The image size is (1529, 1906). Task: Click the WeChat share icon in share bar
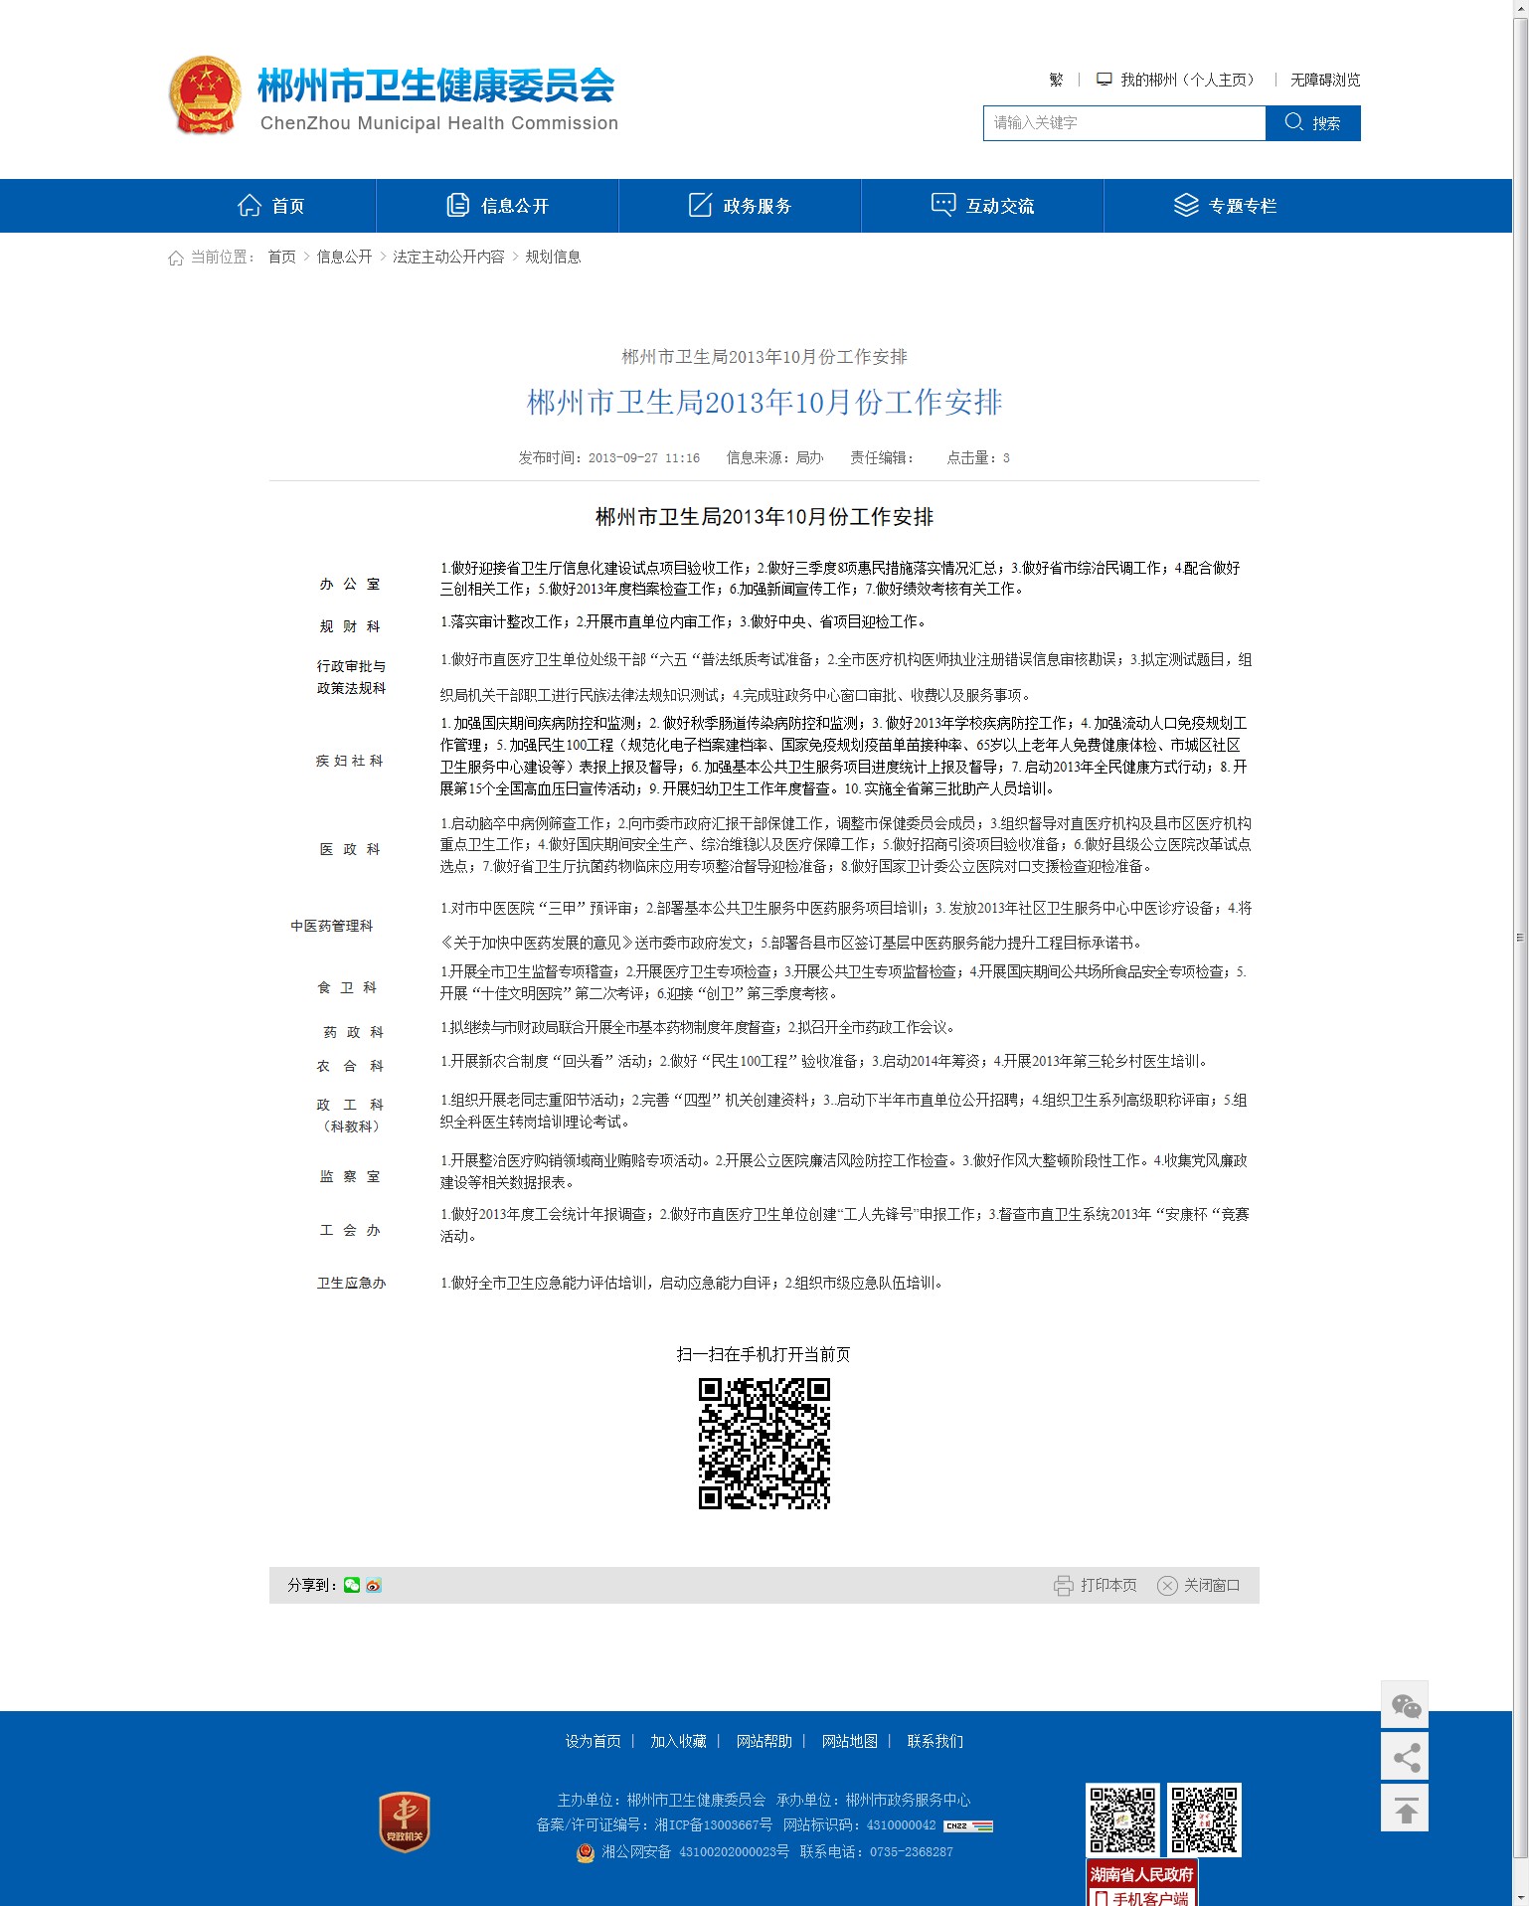[x=352, y=1585]
